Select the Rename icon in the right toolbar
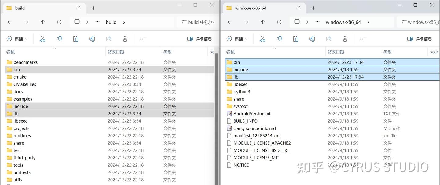 tap(312, 39)
